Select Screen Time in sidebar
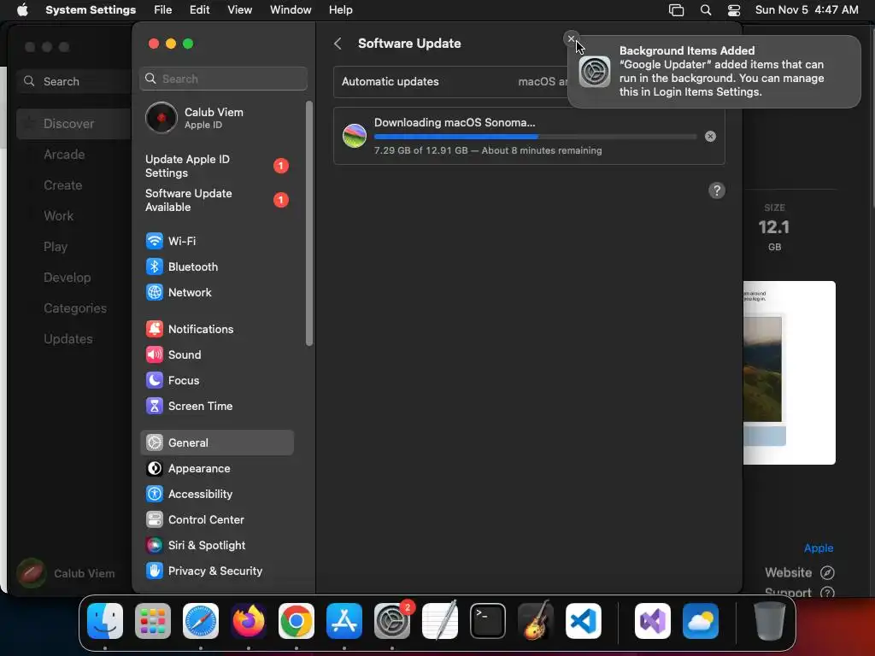This screenshot has width=875, height=656. tap(216, 406)
